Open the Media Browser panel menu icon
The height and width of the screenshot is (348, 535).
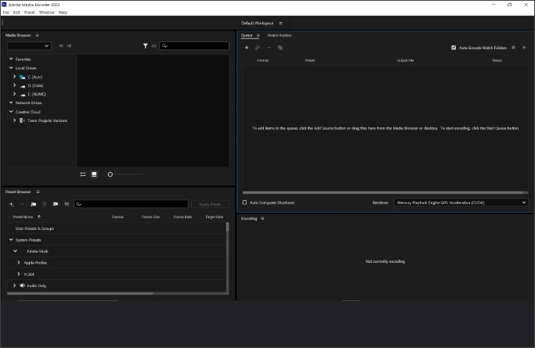[x=37, y=35]
